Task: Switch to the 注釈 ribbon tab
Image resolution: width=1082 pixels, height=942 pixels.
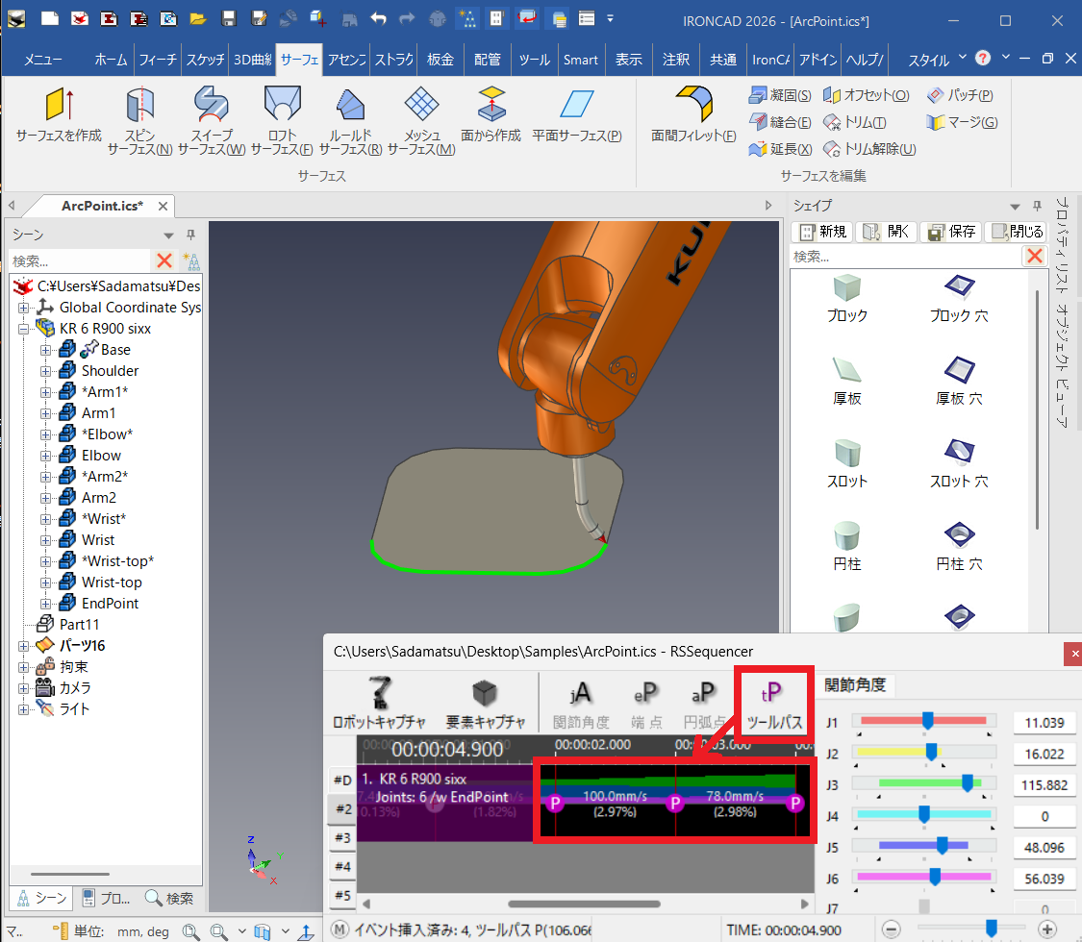Action: [x=675, y=60]
